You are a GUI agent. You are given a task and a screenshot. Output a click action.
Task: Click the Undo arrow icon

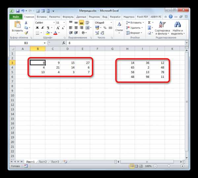tap(23, 11)
